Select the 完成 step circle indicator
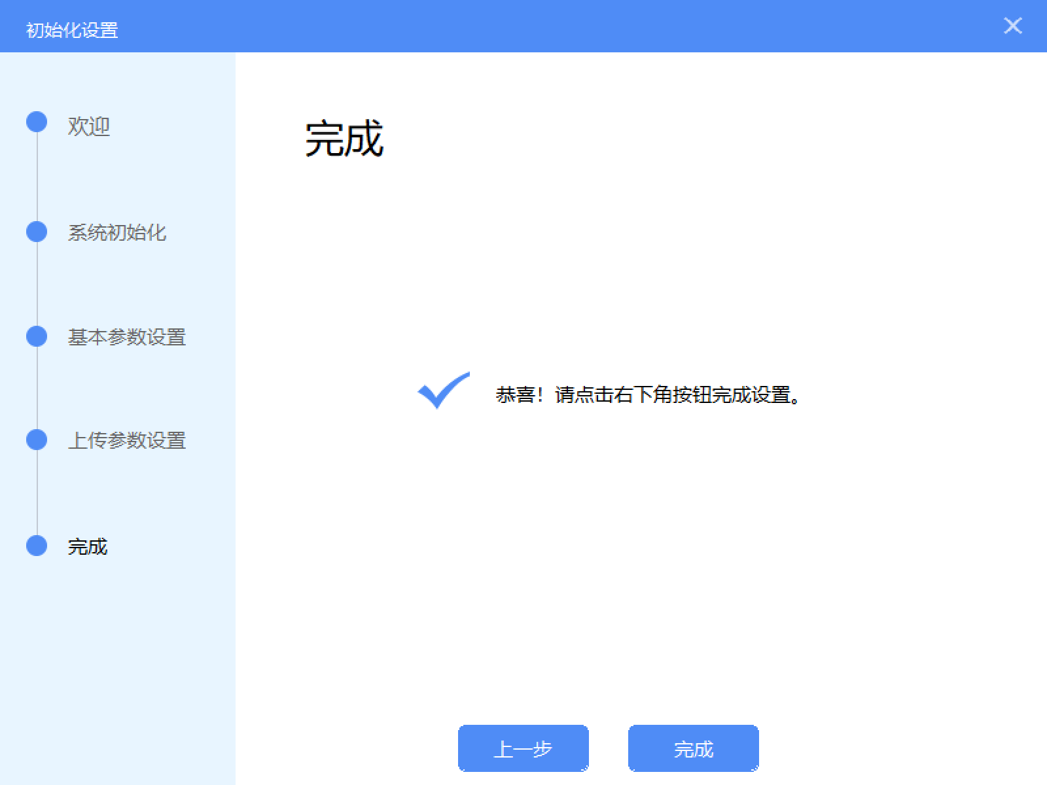 click(x=37, y=546)
